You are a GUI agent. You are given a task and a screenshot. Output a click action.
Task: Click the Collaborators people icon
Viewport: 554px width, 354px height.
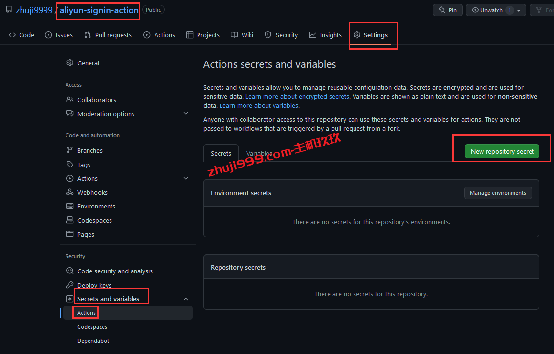(70, 100)
